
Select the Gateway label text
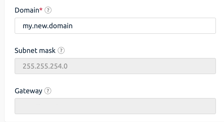pos(28,91)
